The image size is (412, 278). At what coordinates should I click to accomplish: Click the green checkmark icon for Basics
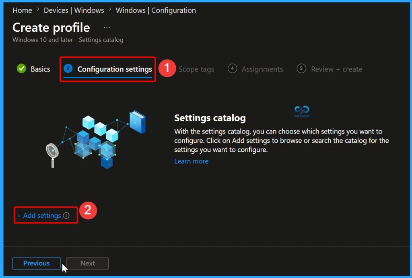[x=22, y=68]
